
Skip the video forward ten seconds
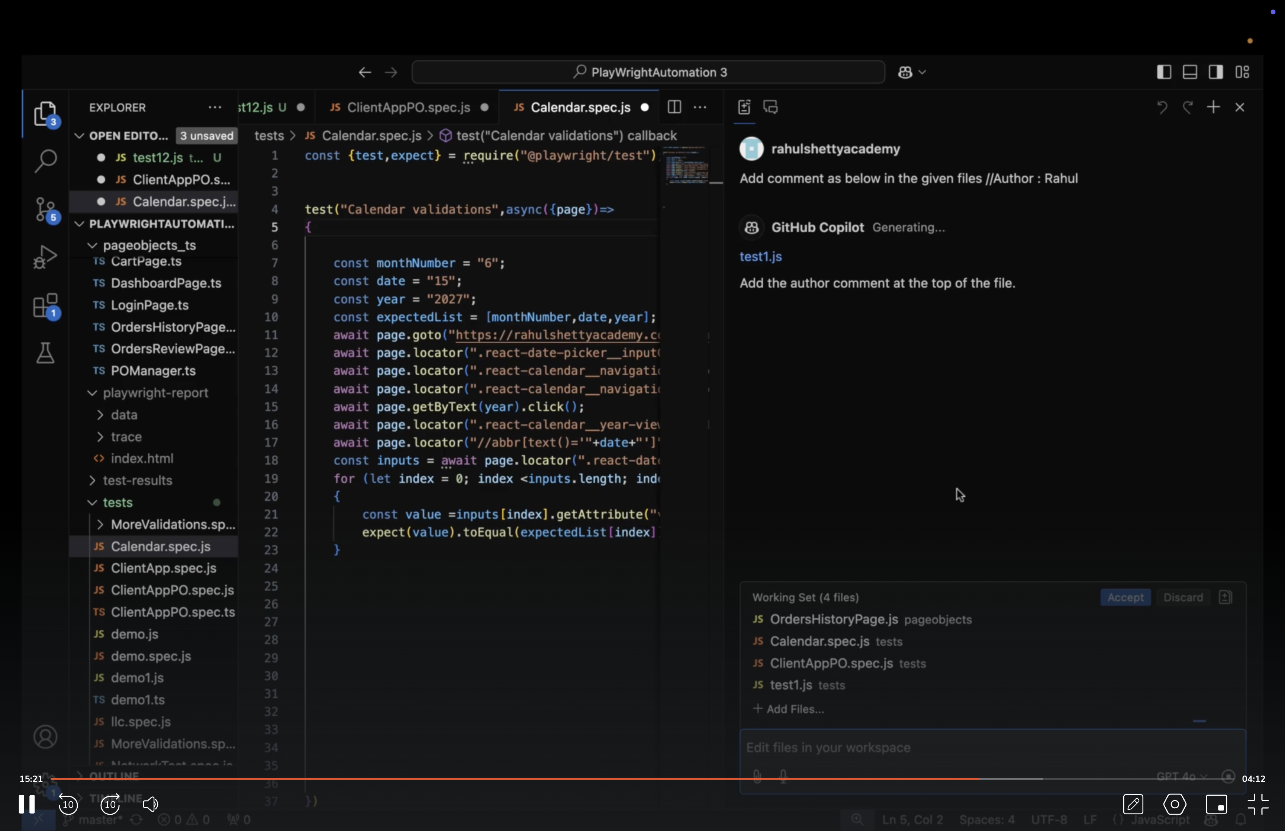pos(110,805)
